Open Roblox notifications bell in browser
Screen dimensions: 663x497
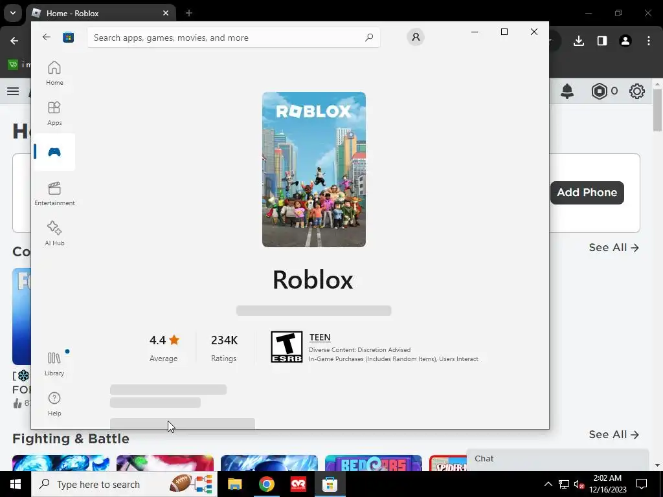(567, 91)
